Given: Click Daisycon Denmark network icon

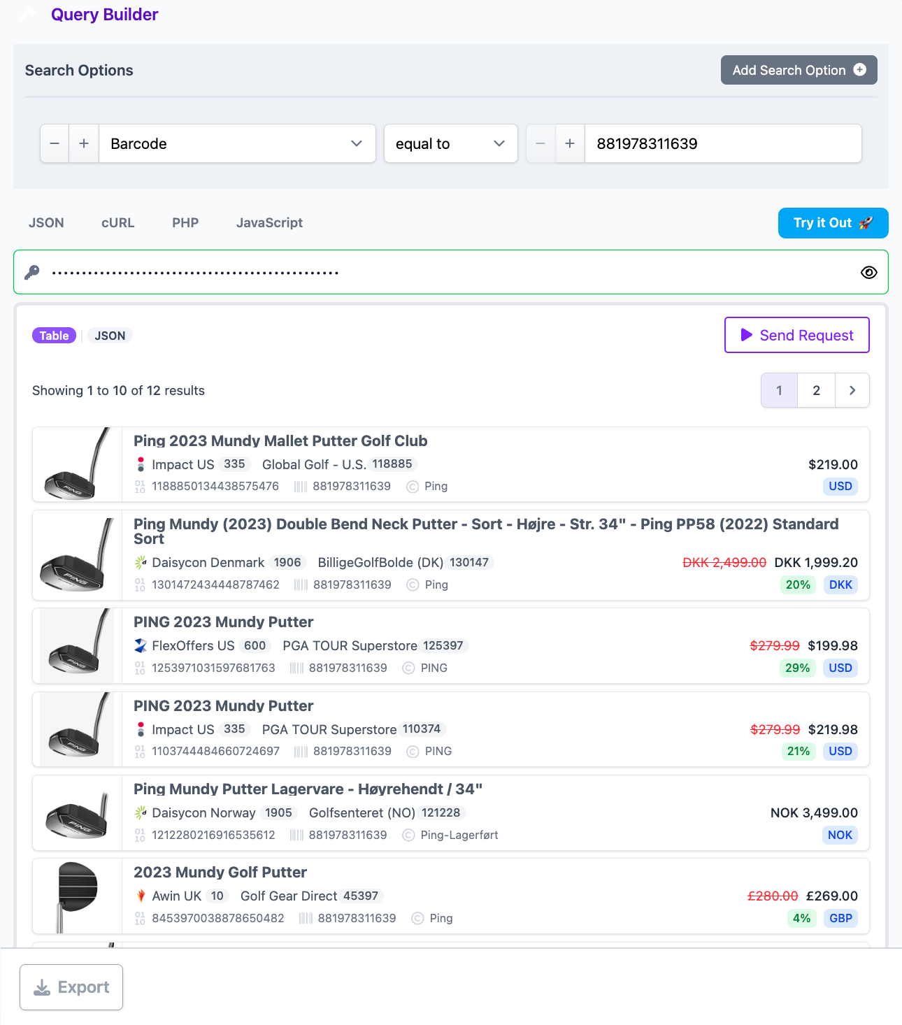Looking at the screenshot, I should [x=141, y=562].
